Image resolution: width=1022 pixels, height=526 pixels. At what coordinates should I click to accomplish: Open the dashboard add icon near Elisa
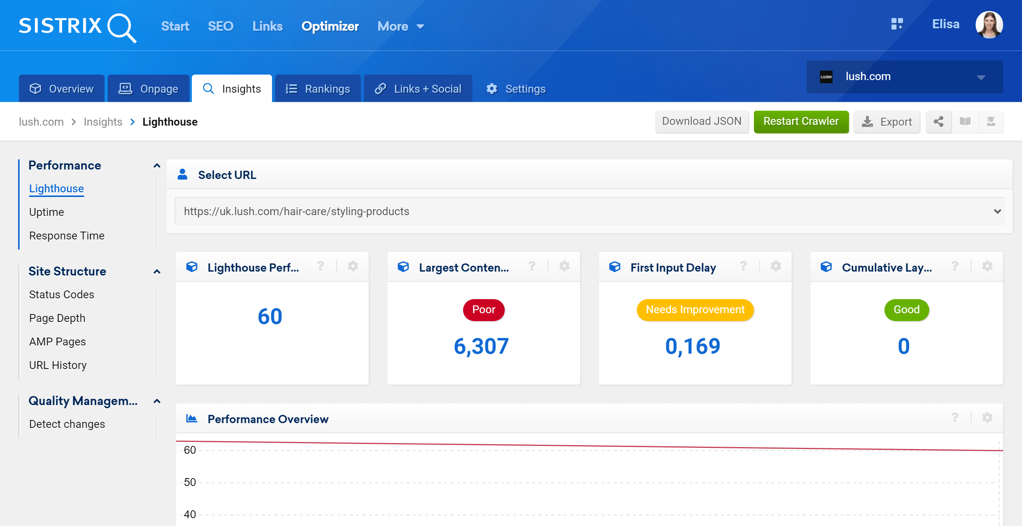point(897,24)
